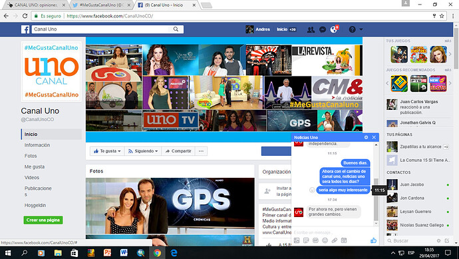The height and width of the screenshot is (259, 459).
Task: Open Zapatillas a tu alcance page
Action: 418,146
